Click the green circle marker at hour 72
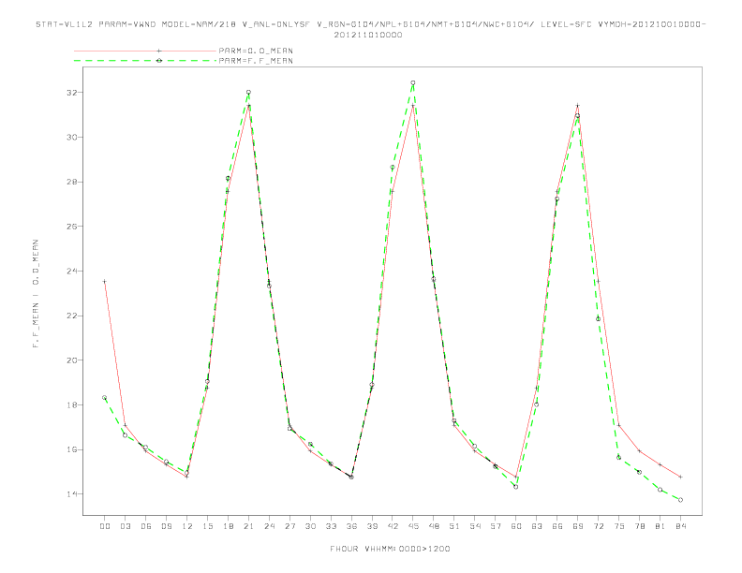742x573 pixels. tap(598, 319)
